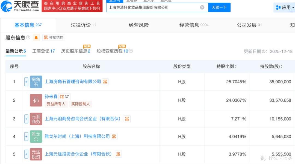Select the 工商登记 sub-tab
This screenshot has height=164, width=295.
(x=43, y=51)
